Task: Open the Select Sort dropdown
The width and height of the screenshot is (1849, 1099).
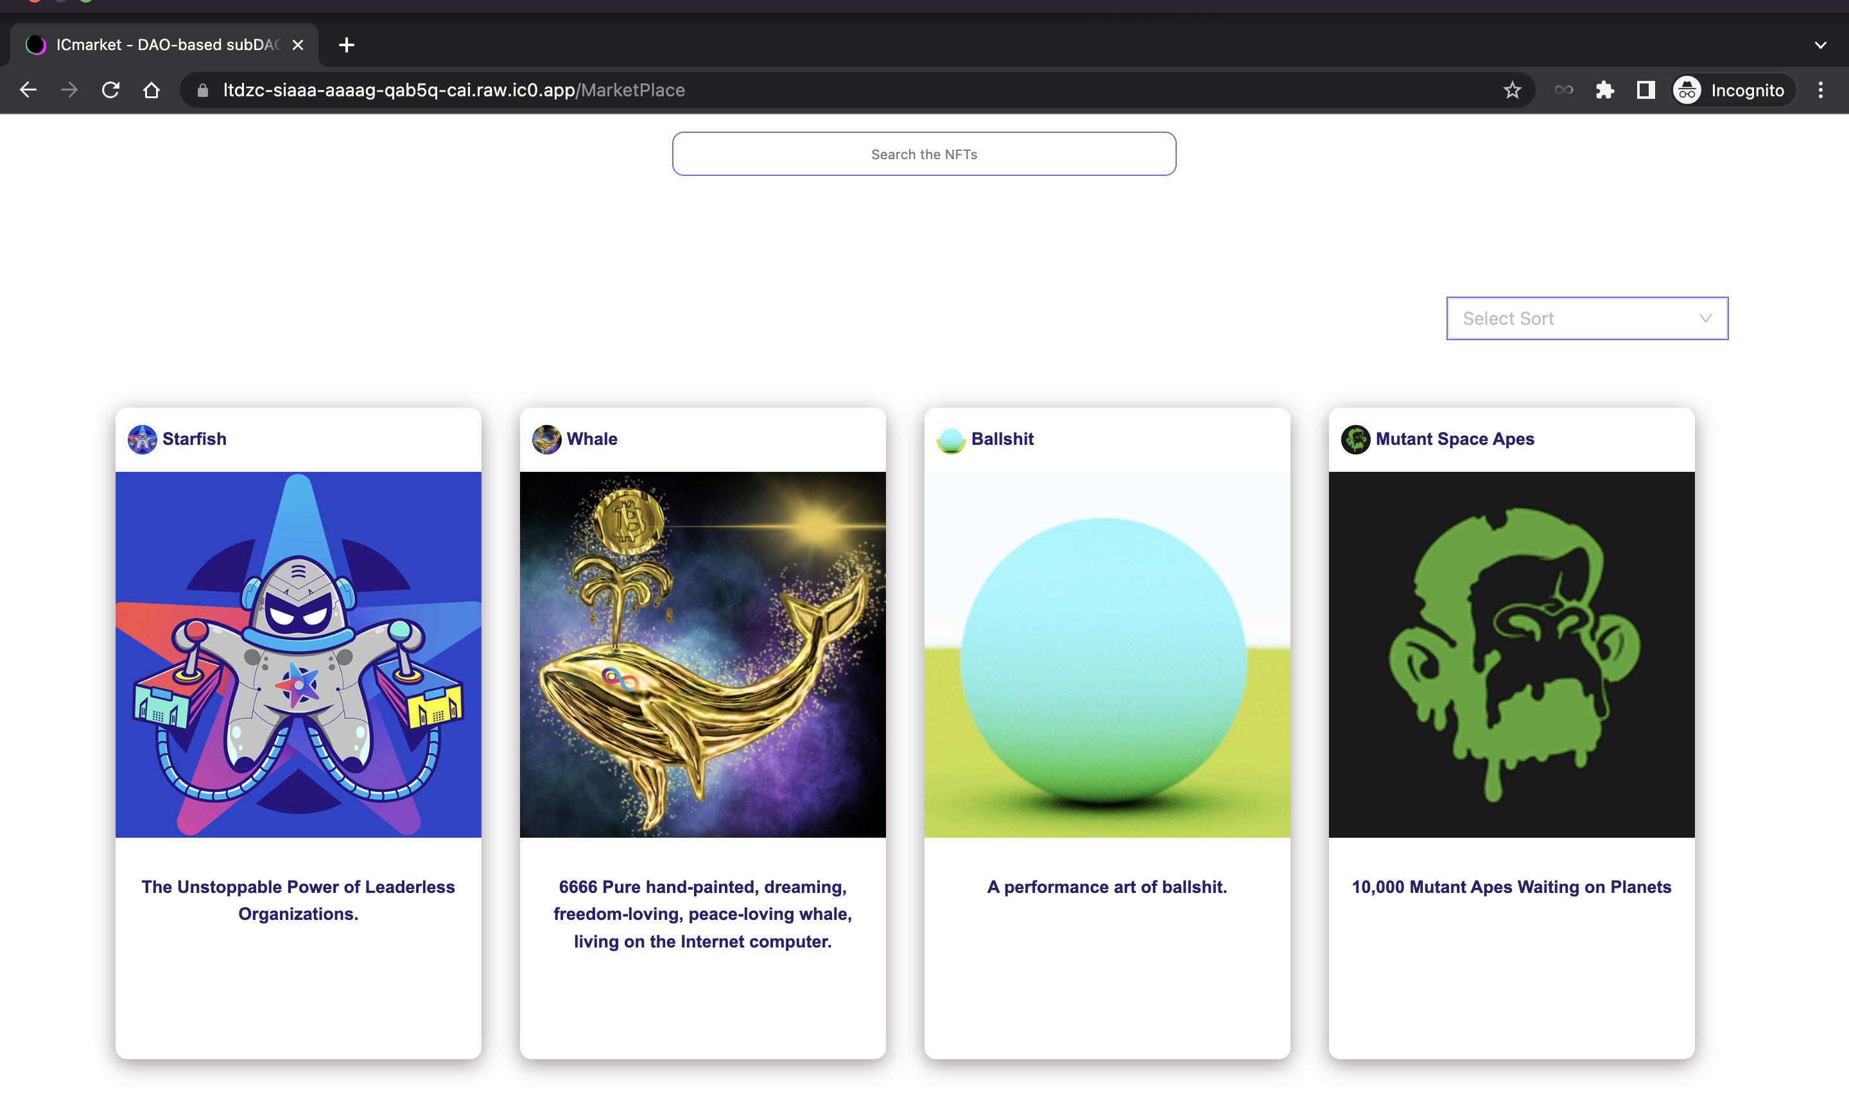Action: 1586,318
